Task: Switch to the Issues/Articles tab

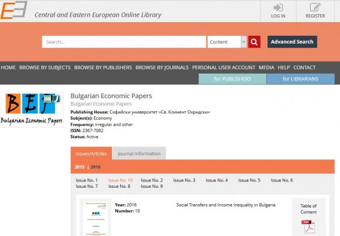Action: tap(91, 154)
